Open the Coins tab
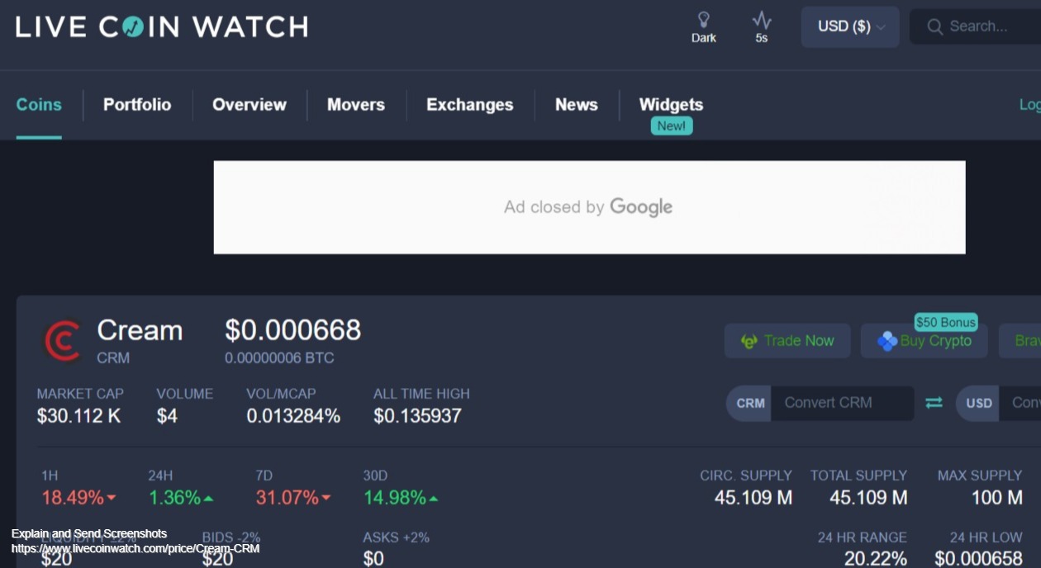This screenshot has height=568, width=1041. [x=39, y=105]
